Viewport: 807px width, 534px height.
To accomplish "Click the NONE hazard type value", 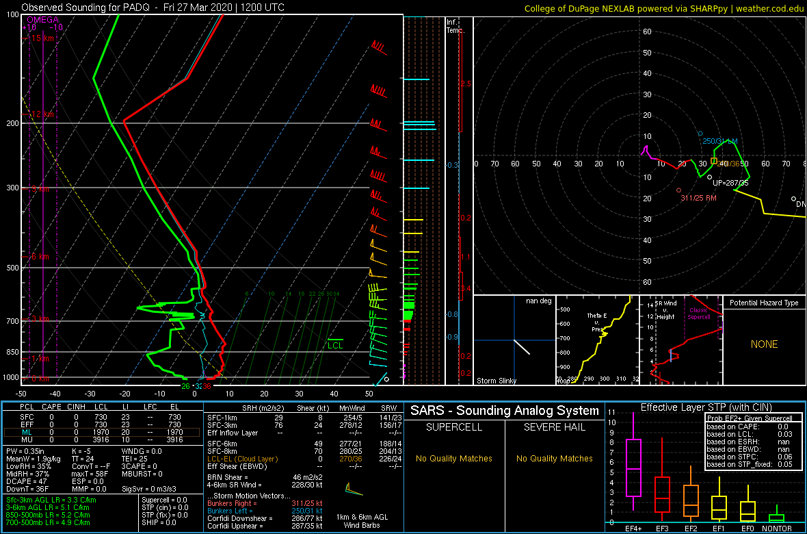I will click(765, 344).
